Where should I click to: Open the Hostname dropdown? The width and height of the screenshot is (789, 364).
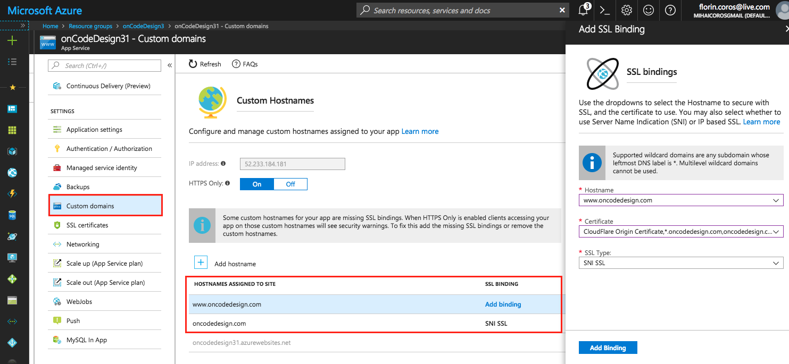(x=681, y=200)
